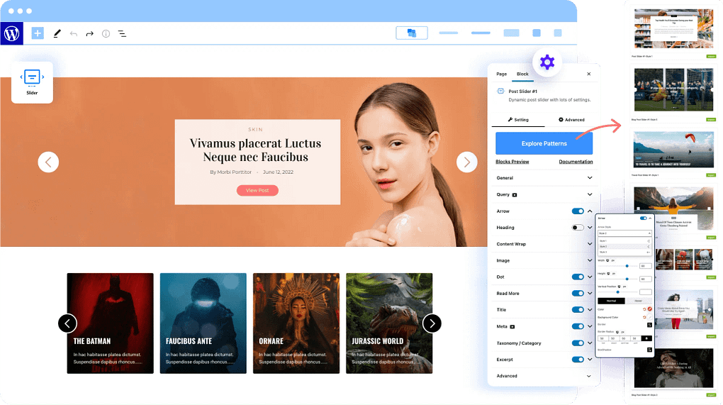723x405 pixels.
Task: Switch to the Block tab
Action: [x=522, y=74]
